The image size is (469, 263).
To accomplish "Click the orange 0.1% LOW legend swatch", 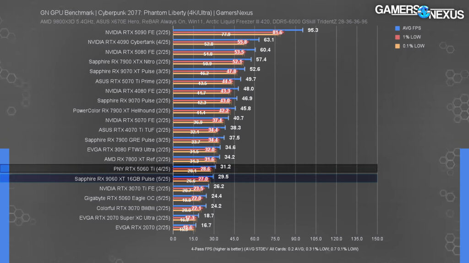I will (397, 46).
